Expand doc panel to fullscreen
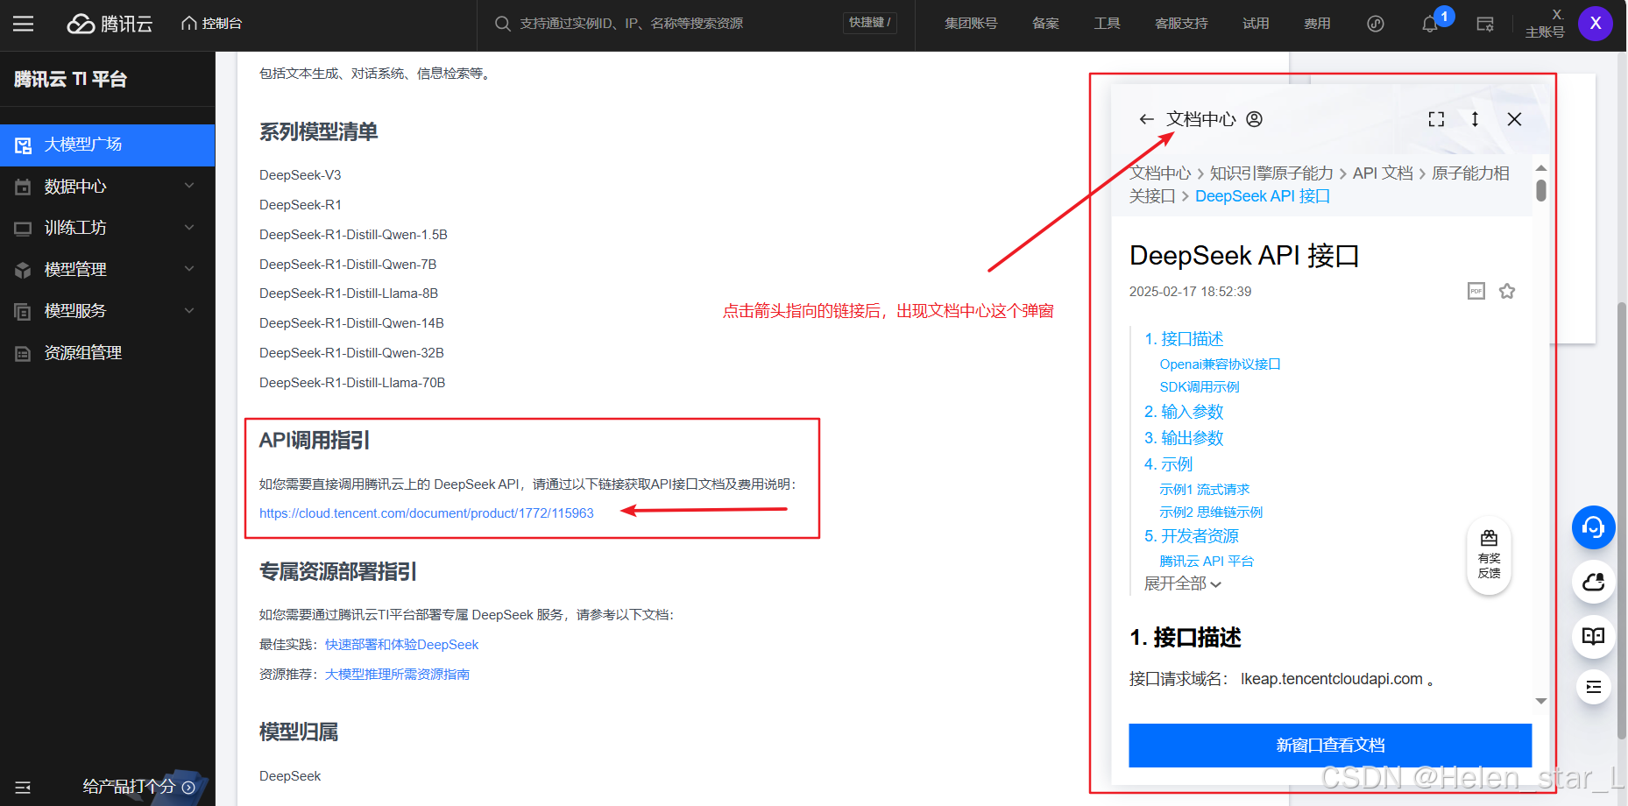This screenshot has height=806, width=1628. point(1436,119)
